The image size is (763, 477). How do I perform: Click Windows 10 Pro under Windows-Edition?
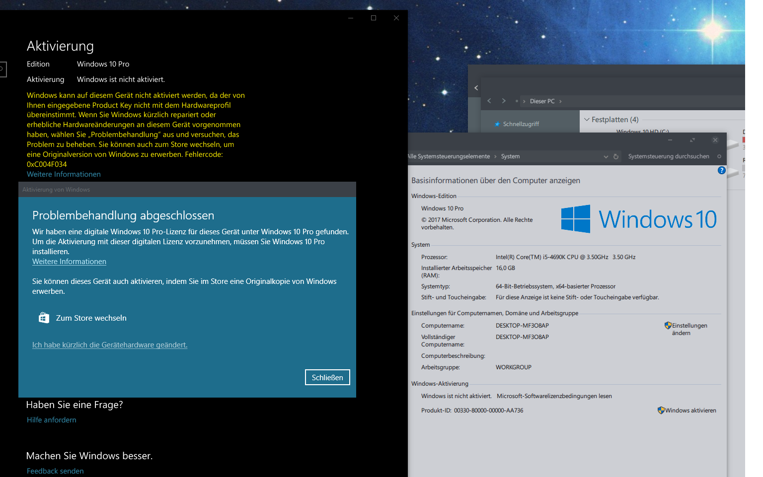442,208
